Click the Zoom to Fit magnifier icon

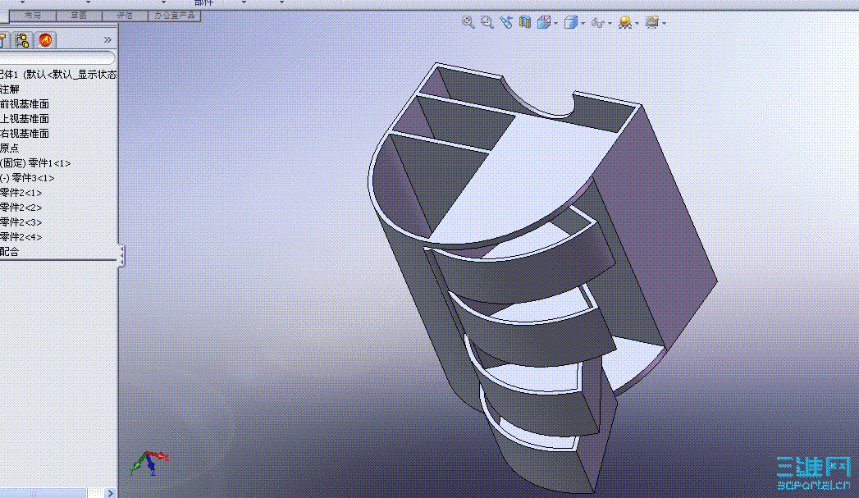pos(468,22)
